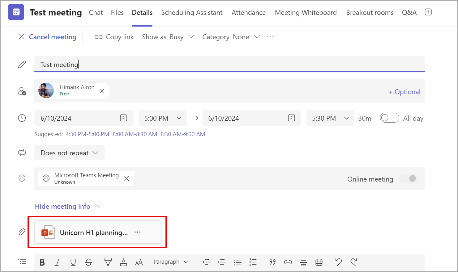The width and height of the screenshot is (458, 272).
Task: Open the 5:30 PM end time dropdown
Action: click(330, 118)
